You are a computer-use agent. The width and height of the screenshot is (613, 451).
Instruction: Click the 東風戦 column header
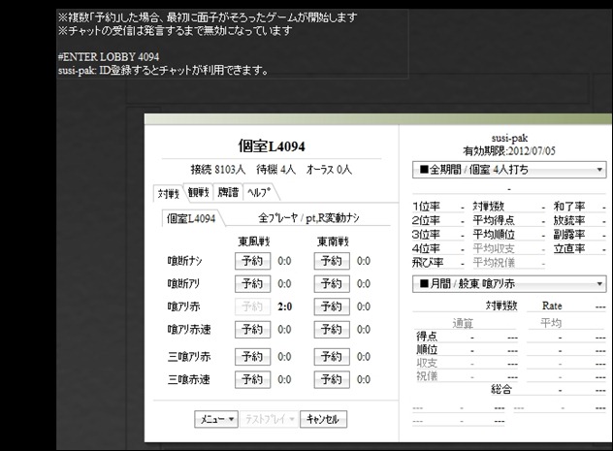(254, 242)
